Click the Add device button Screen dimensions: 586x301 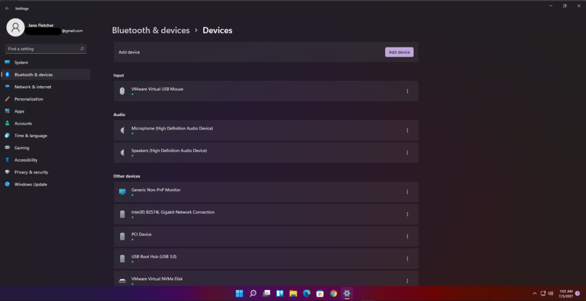point(399,52)
